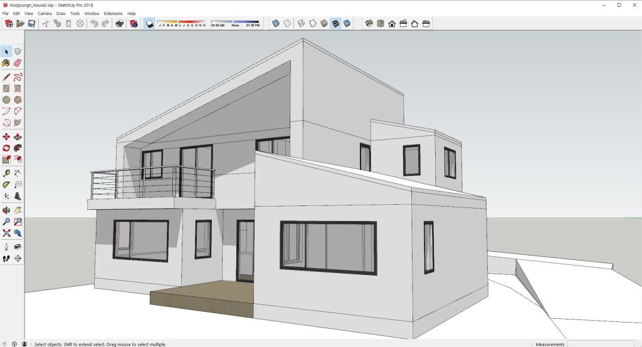The width and height of the screenshot is (642, 347).
Task: Select the Rectangle tool
Action: coord(6,88)
